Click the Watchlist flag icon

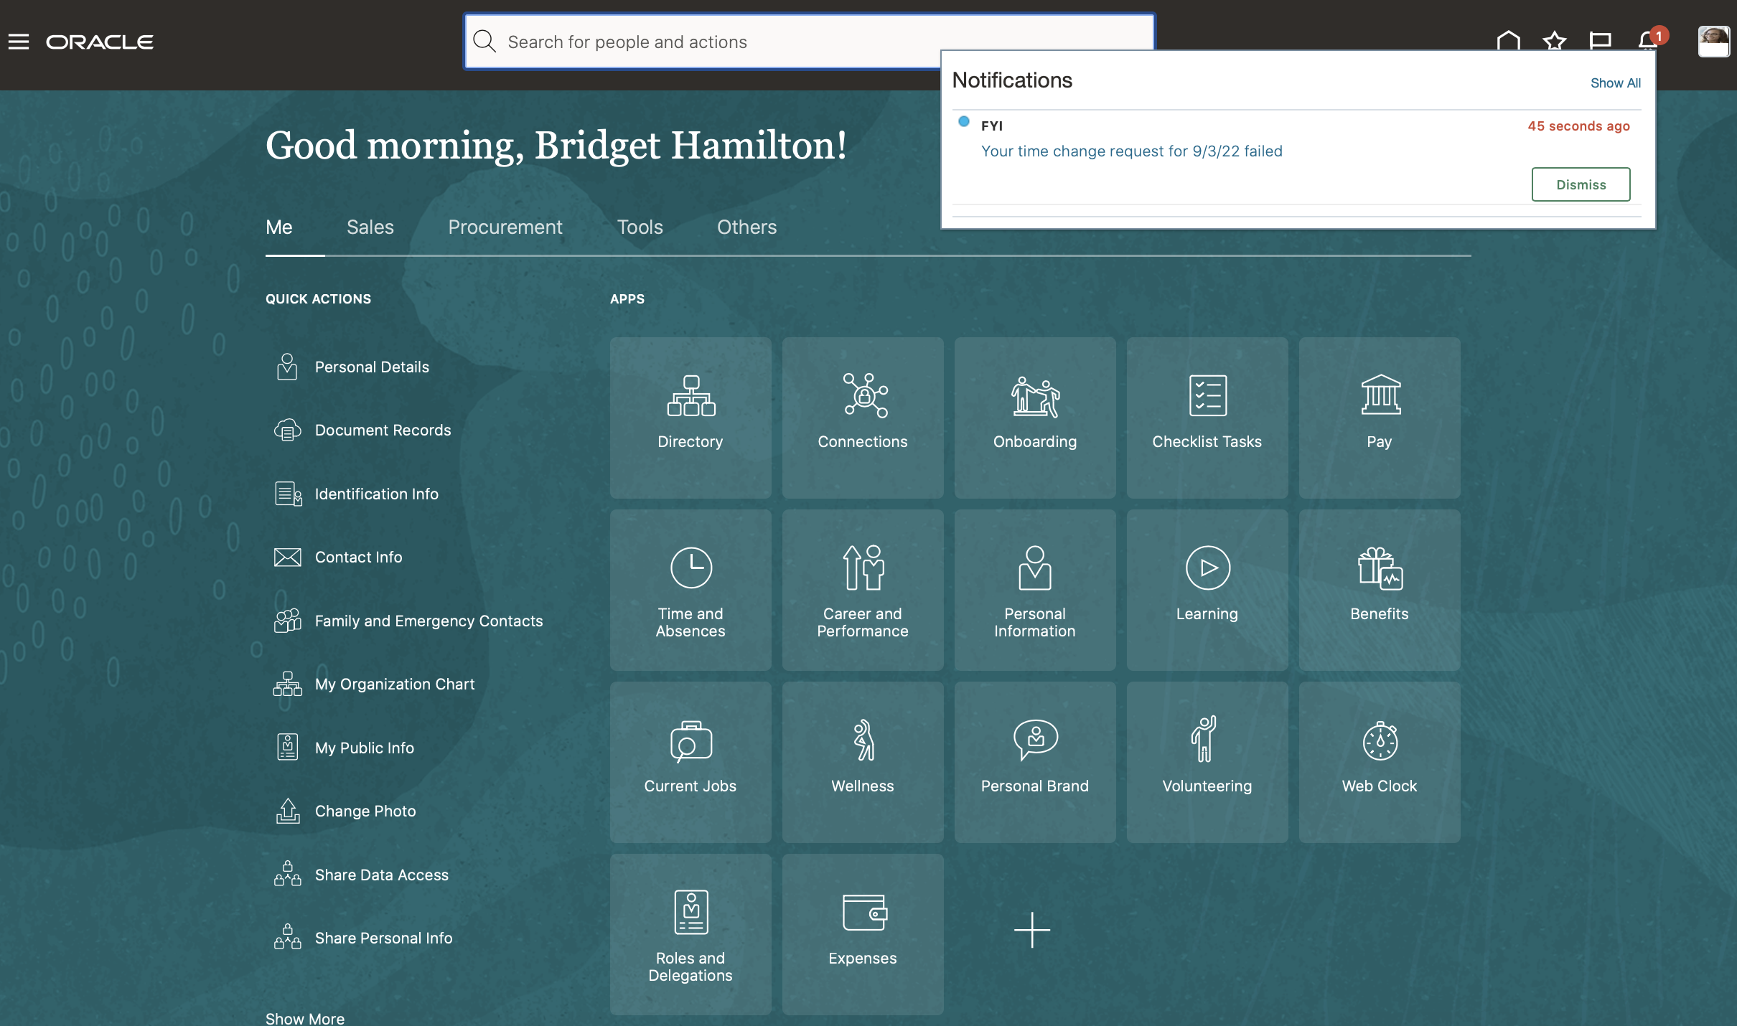pos(1600,41)
